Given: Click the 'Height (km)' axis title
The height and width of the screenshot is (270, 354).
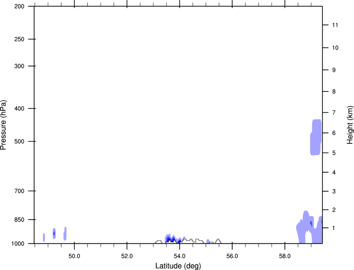Looking at the screenshot, I should pyautogui.click(x=350, y=125).
